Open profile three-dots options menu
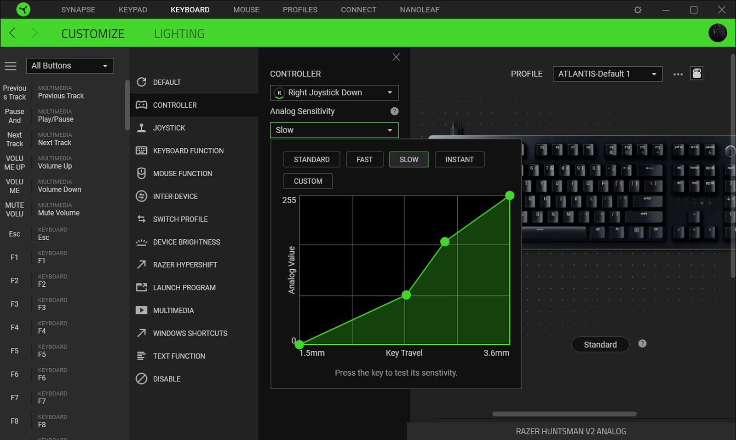The image size is (736, 440). (x=678, y=74)
